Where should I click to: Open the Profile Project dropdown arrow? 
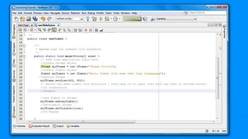[120, 19]
